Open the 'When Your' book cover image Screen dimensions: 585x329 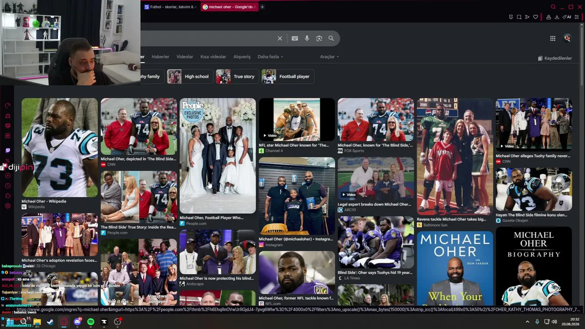pos(455,268)
